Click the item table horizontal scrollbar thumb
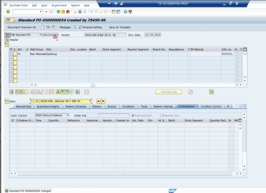This screenshot has width=266, height=193. pyautogui.click(x=93, y=85)
